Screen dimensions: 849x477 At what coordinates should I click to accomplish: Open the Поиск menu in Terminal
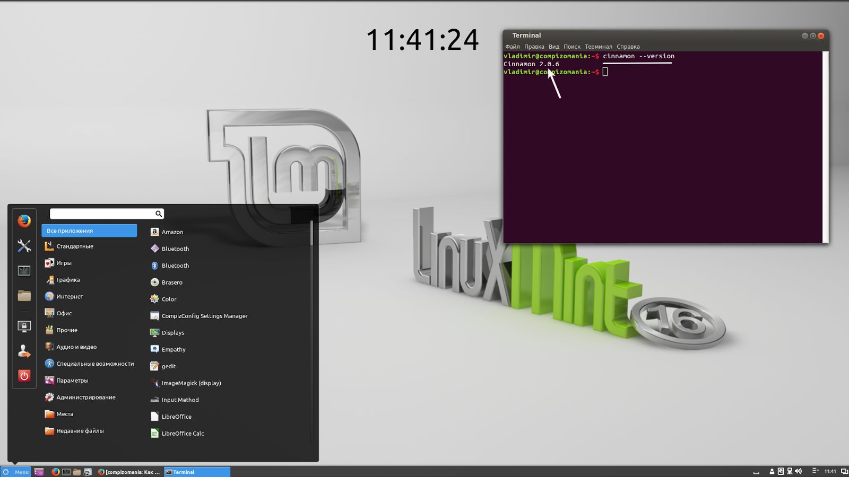pos(572,47)
